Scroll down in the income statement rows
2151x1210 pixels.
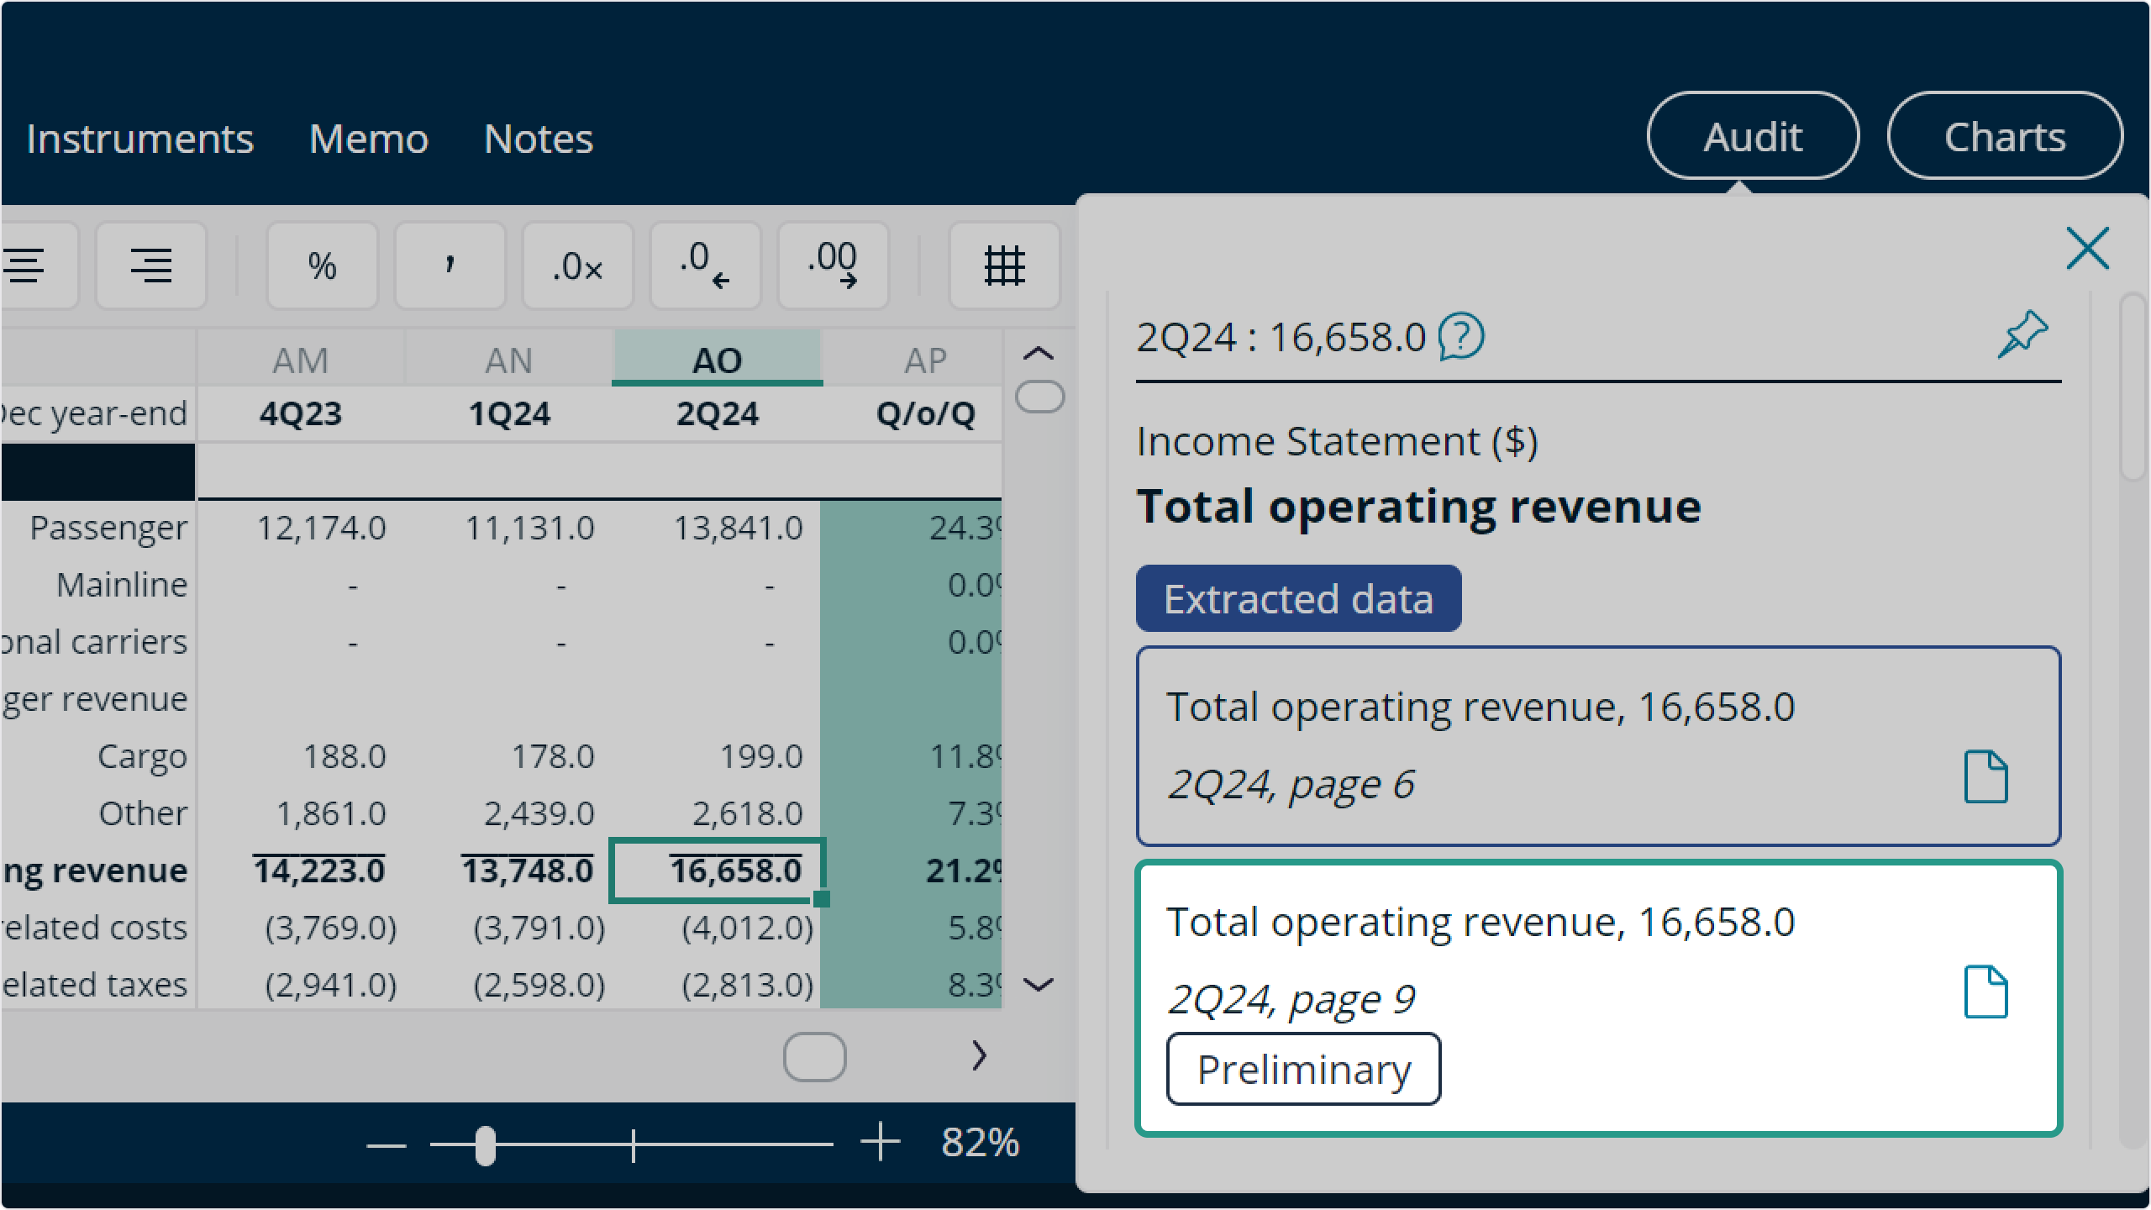tap(1040, 982)
